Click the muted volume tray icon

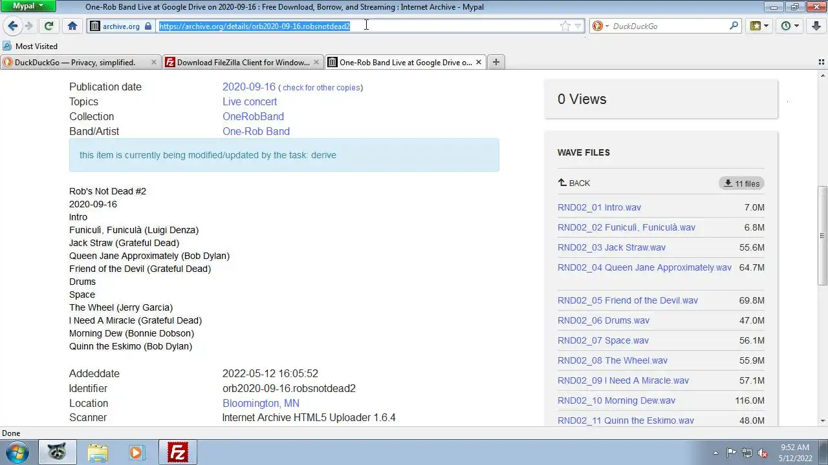tap(763, 453)
